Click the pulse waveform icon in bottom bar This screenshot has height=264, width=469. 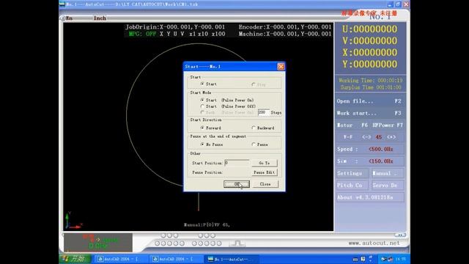click(x=237, y=243)
